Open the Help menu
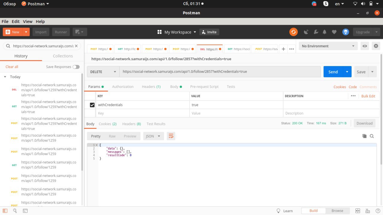 [40, 22]
